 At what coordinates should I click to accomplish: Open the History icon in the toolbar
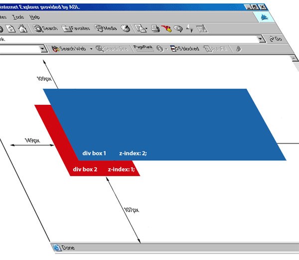click(125, 28)
